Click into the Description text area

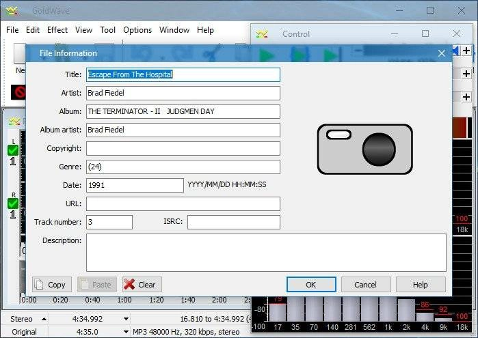266,253
